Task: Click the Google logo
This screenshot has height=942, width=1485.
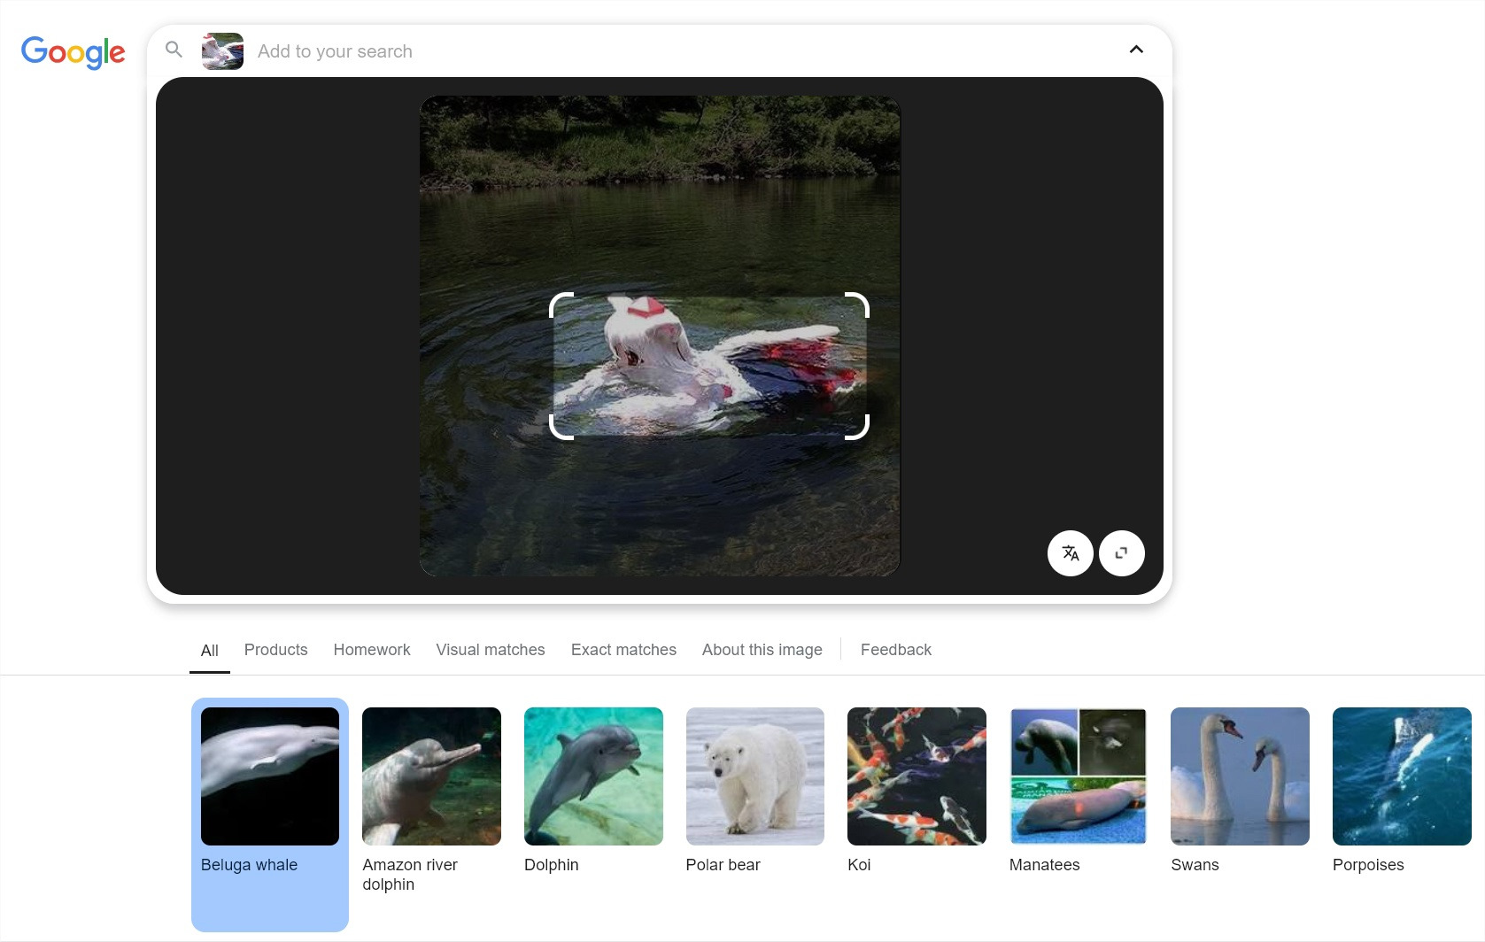Action: click(x=73, y=52)
